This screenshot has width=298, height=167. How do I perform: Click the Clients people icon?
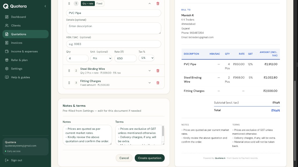click(7, 26)
